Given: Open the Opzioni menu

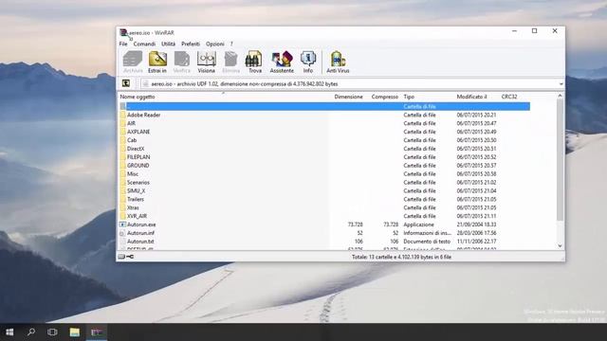Looking at the screenshot, I should (x=215, y=45).
